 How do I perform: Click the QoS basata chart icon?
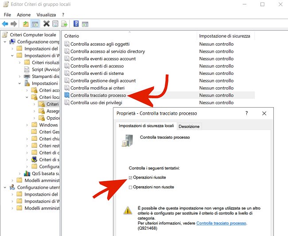click(x=27, y=173)
